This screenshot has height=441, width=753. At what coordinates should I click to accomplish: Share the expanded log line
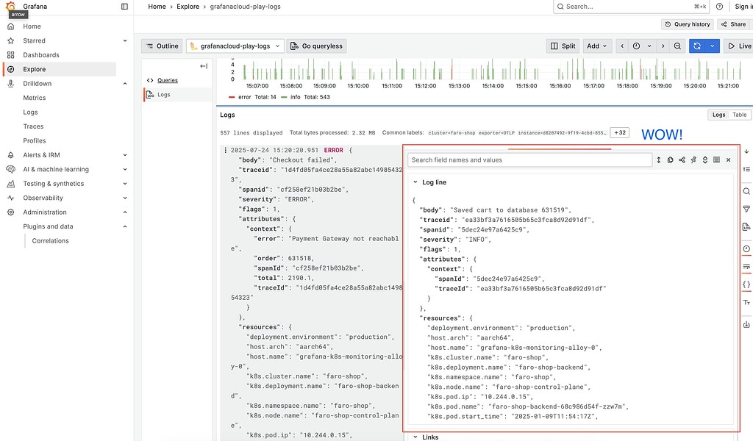(682, 159)
